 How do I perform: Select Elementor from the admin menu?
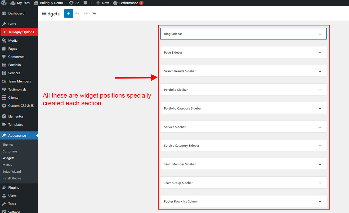pos(16,116)
